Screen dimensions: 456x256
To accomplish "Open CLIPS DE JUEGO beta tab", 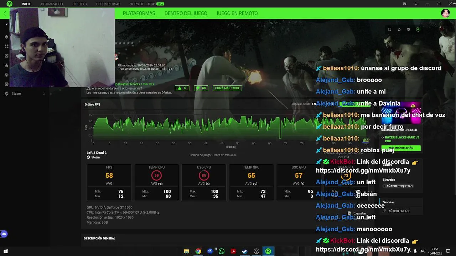I will click(146, 4).
